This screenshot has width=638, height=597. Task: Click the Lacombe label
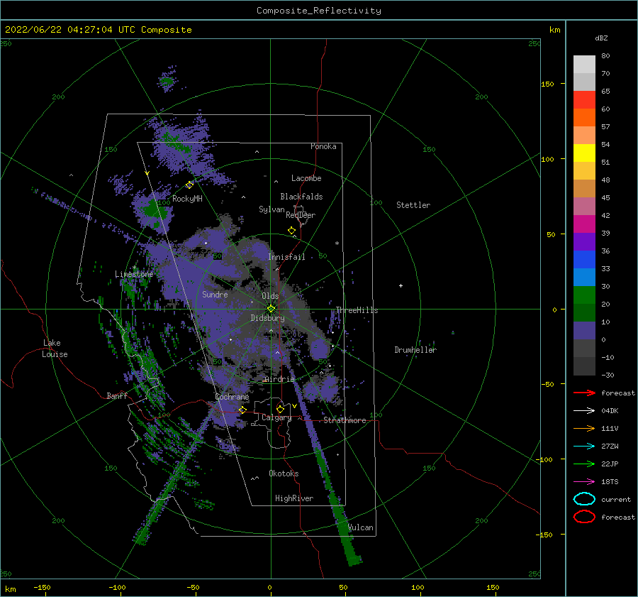(306, 178)
